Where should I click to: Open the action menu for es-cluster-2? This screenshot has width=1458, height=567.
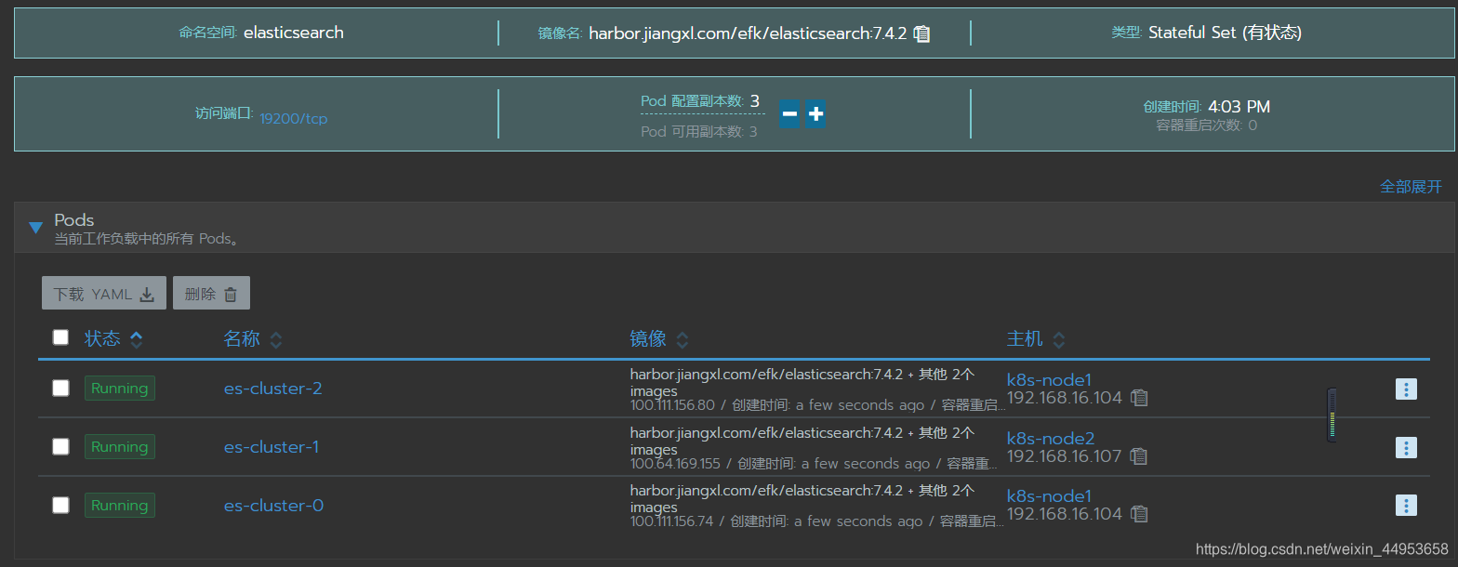tap(1406, 389)
